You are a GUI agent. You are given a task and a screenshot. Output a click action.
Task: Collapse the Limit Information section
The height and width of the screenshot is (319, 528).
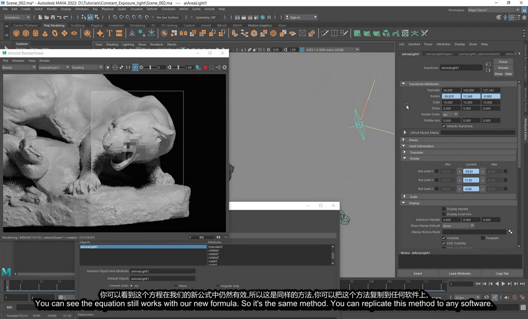(403, 146)
